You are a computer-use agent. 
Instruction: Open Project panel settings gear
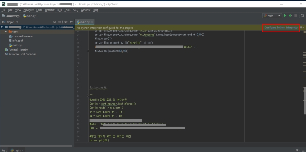pos(66,22)
